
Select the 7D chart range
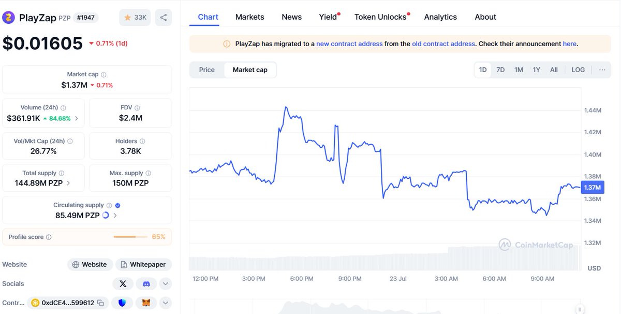[x=500, y=69]
